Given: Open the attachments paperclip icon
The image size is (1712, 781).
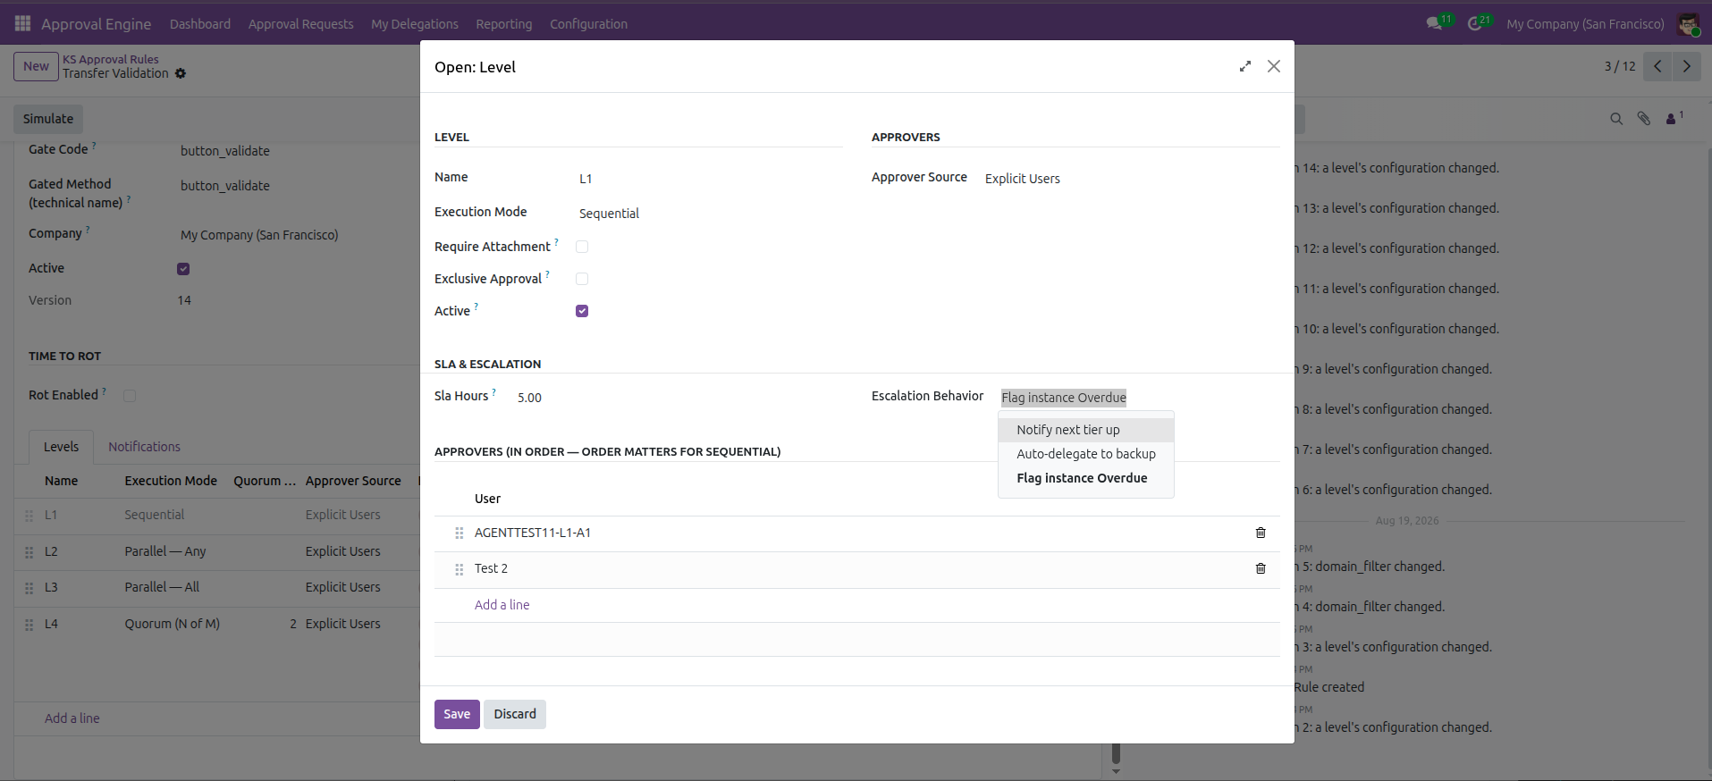Looking at the screenshot, I should click(1643, 118).
